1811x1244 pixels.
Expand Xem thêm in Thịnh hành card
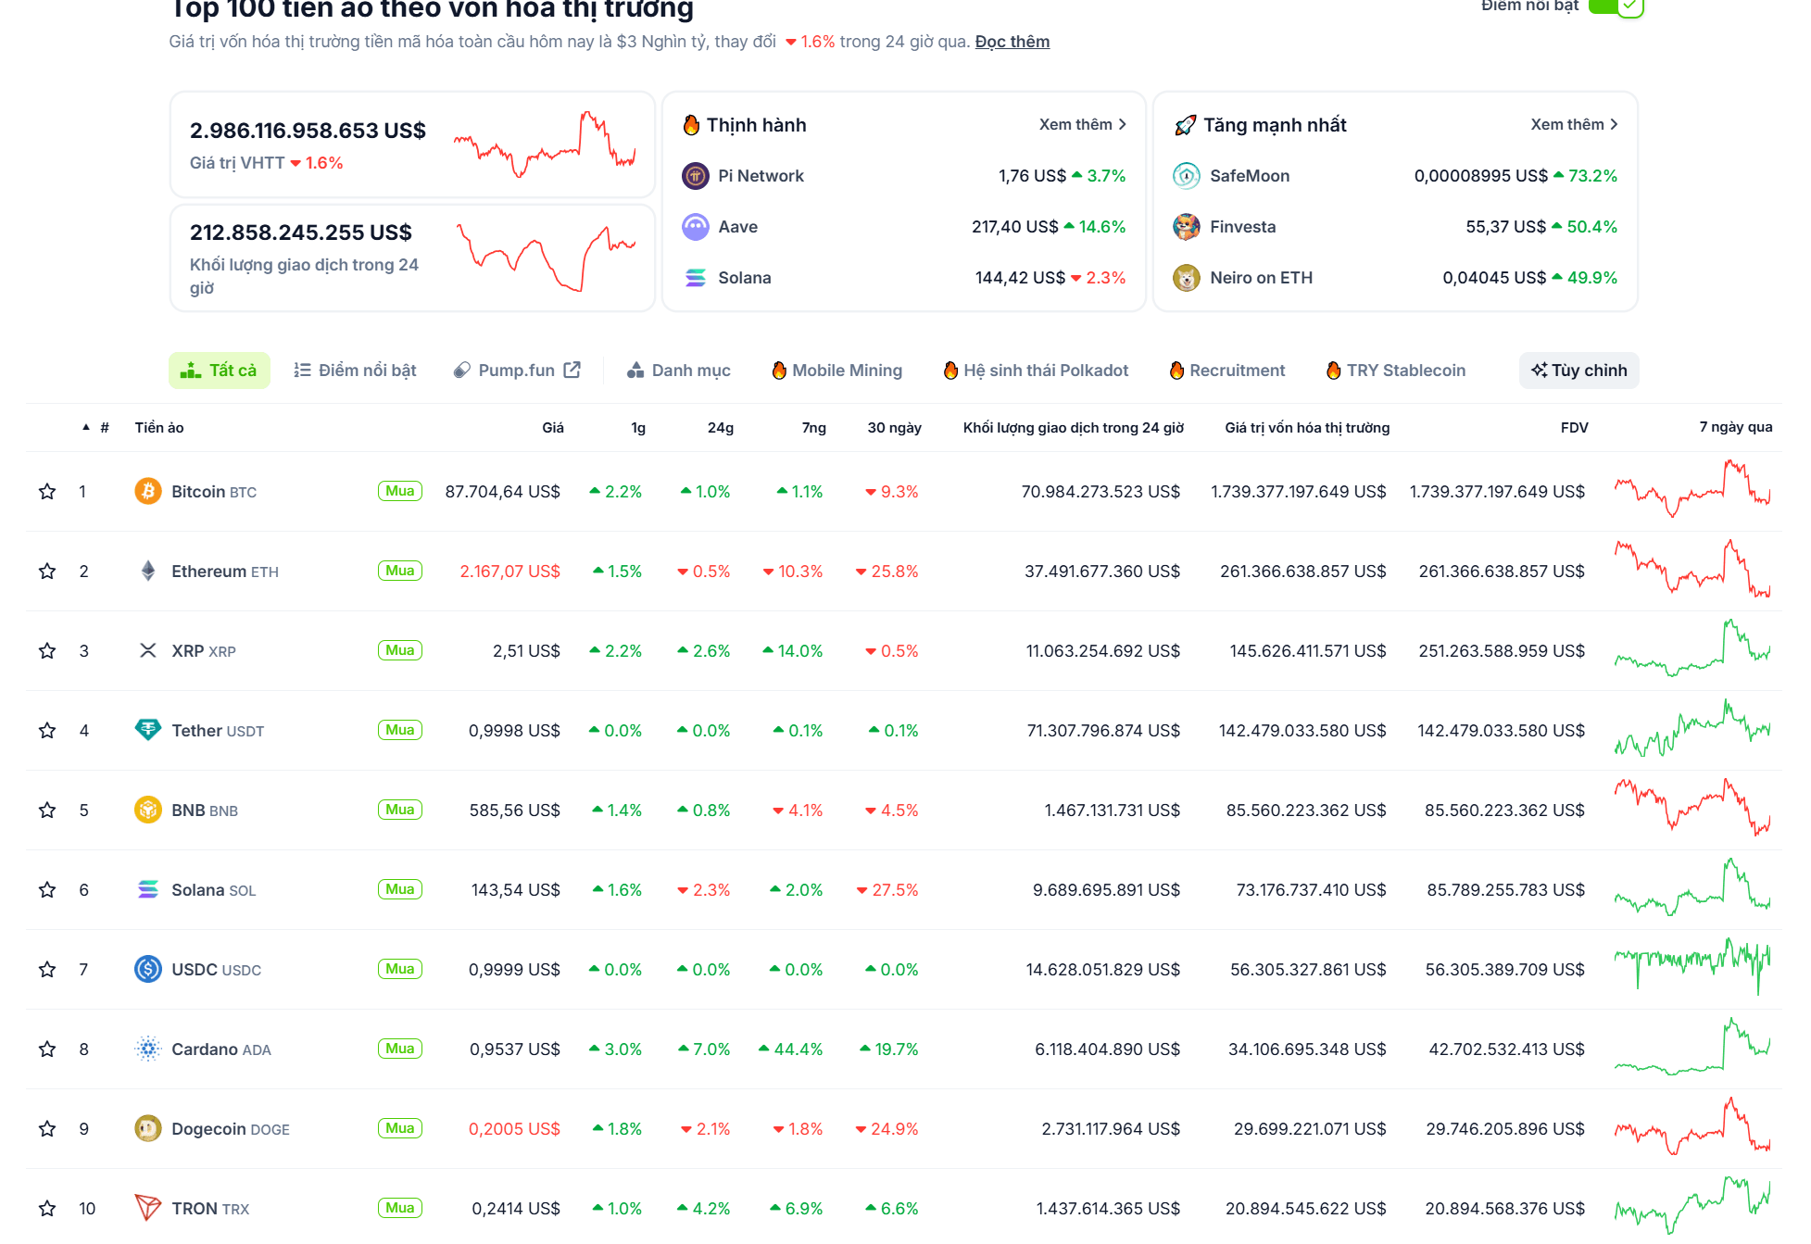click(1082, 124)
